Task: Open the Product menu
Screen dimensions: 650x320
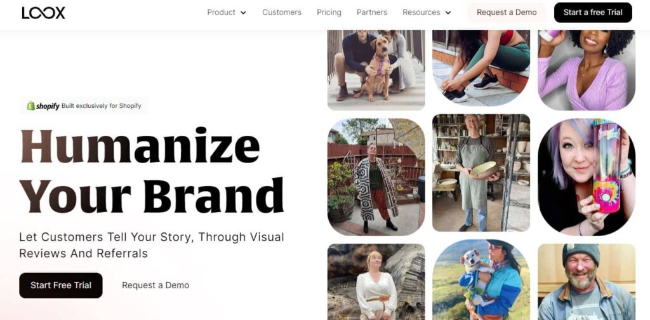Action: (222, 13)
